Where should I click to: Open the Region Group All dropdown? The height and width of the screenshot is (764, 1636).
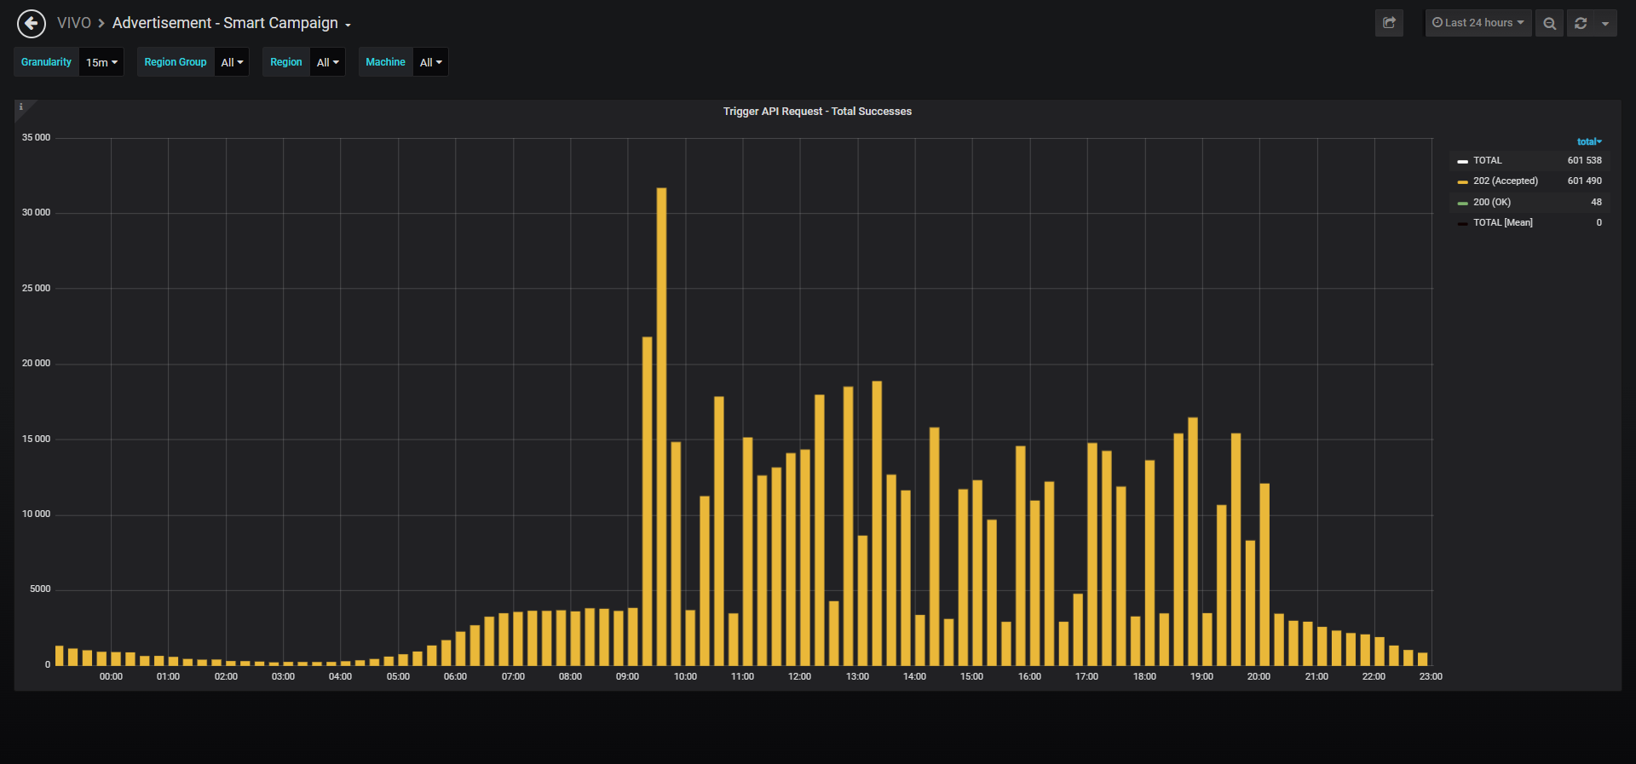[x=232, y=62]
